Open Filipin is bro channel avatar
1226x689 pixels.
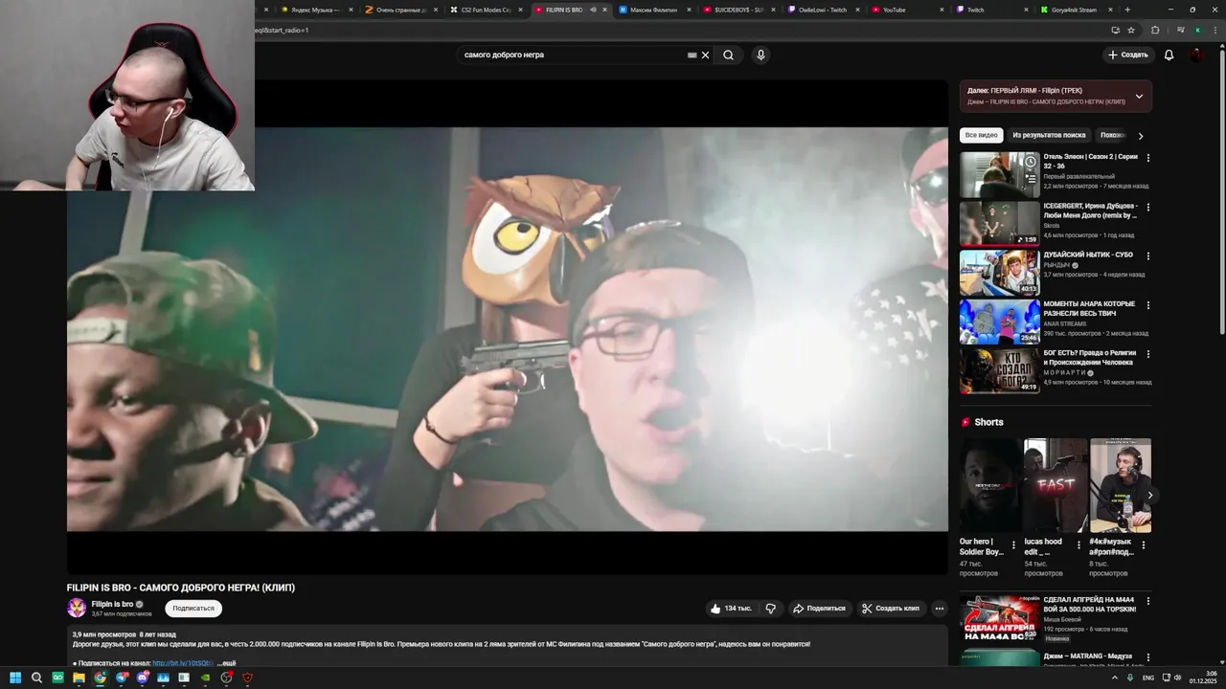(77, 608)
